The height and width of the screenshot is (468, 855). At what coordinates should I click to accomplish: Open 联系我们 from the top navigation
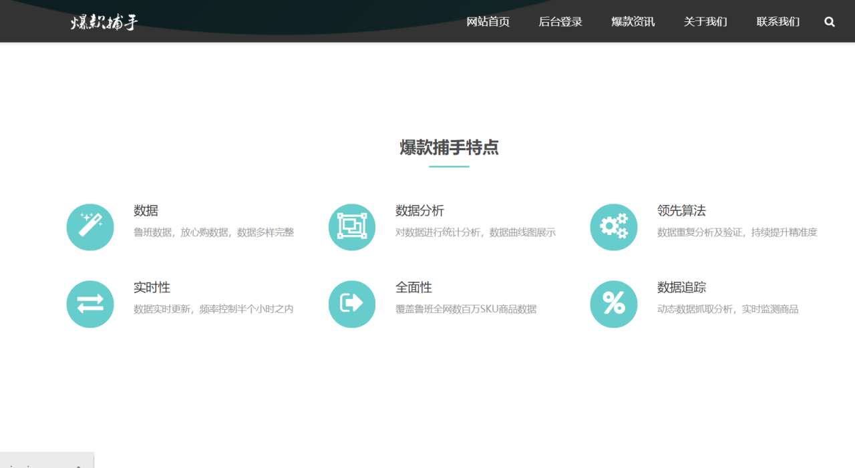pos(778,22)
